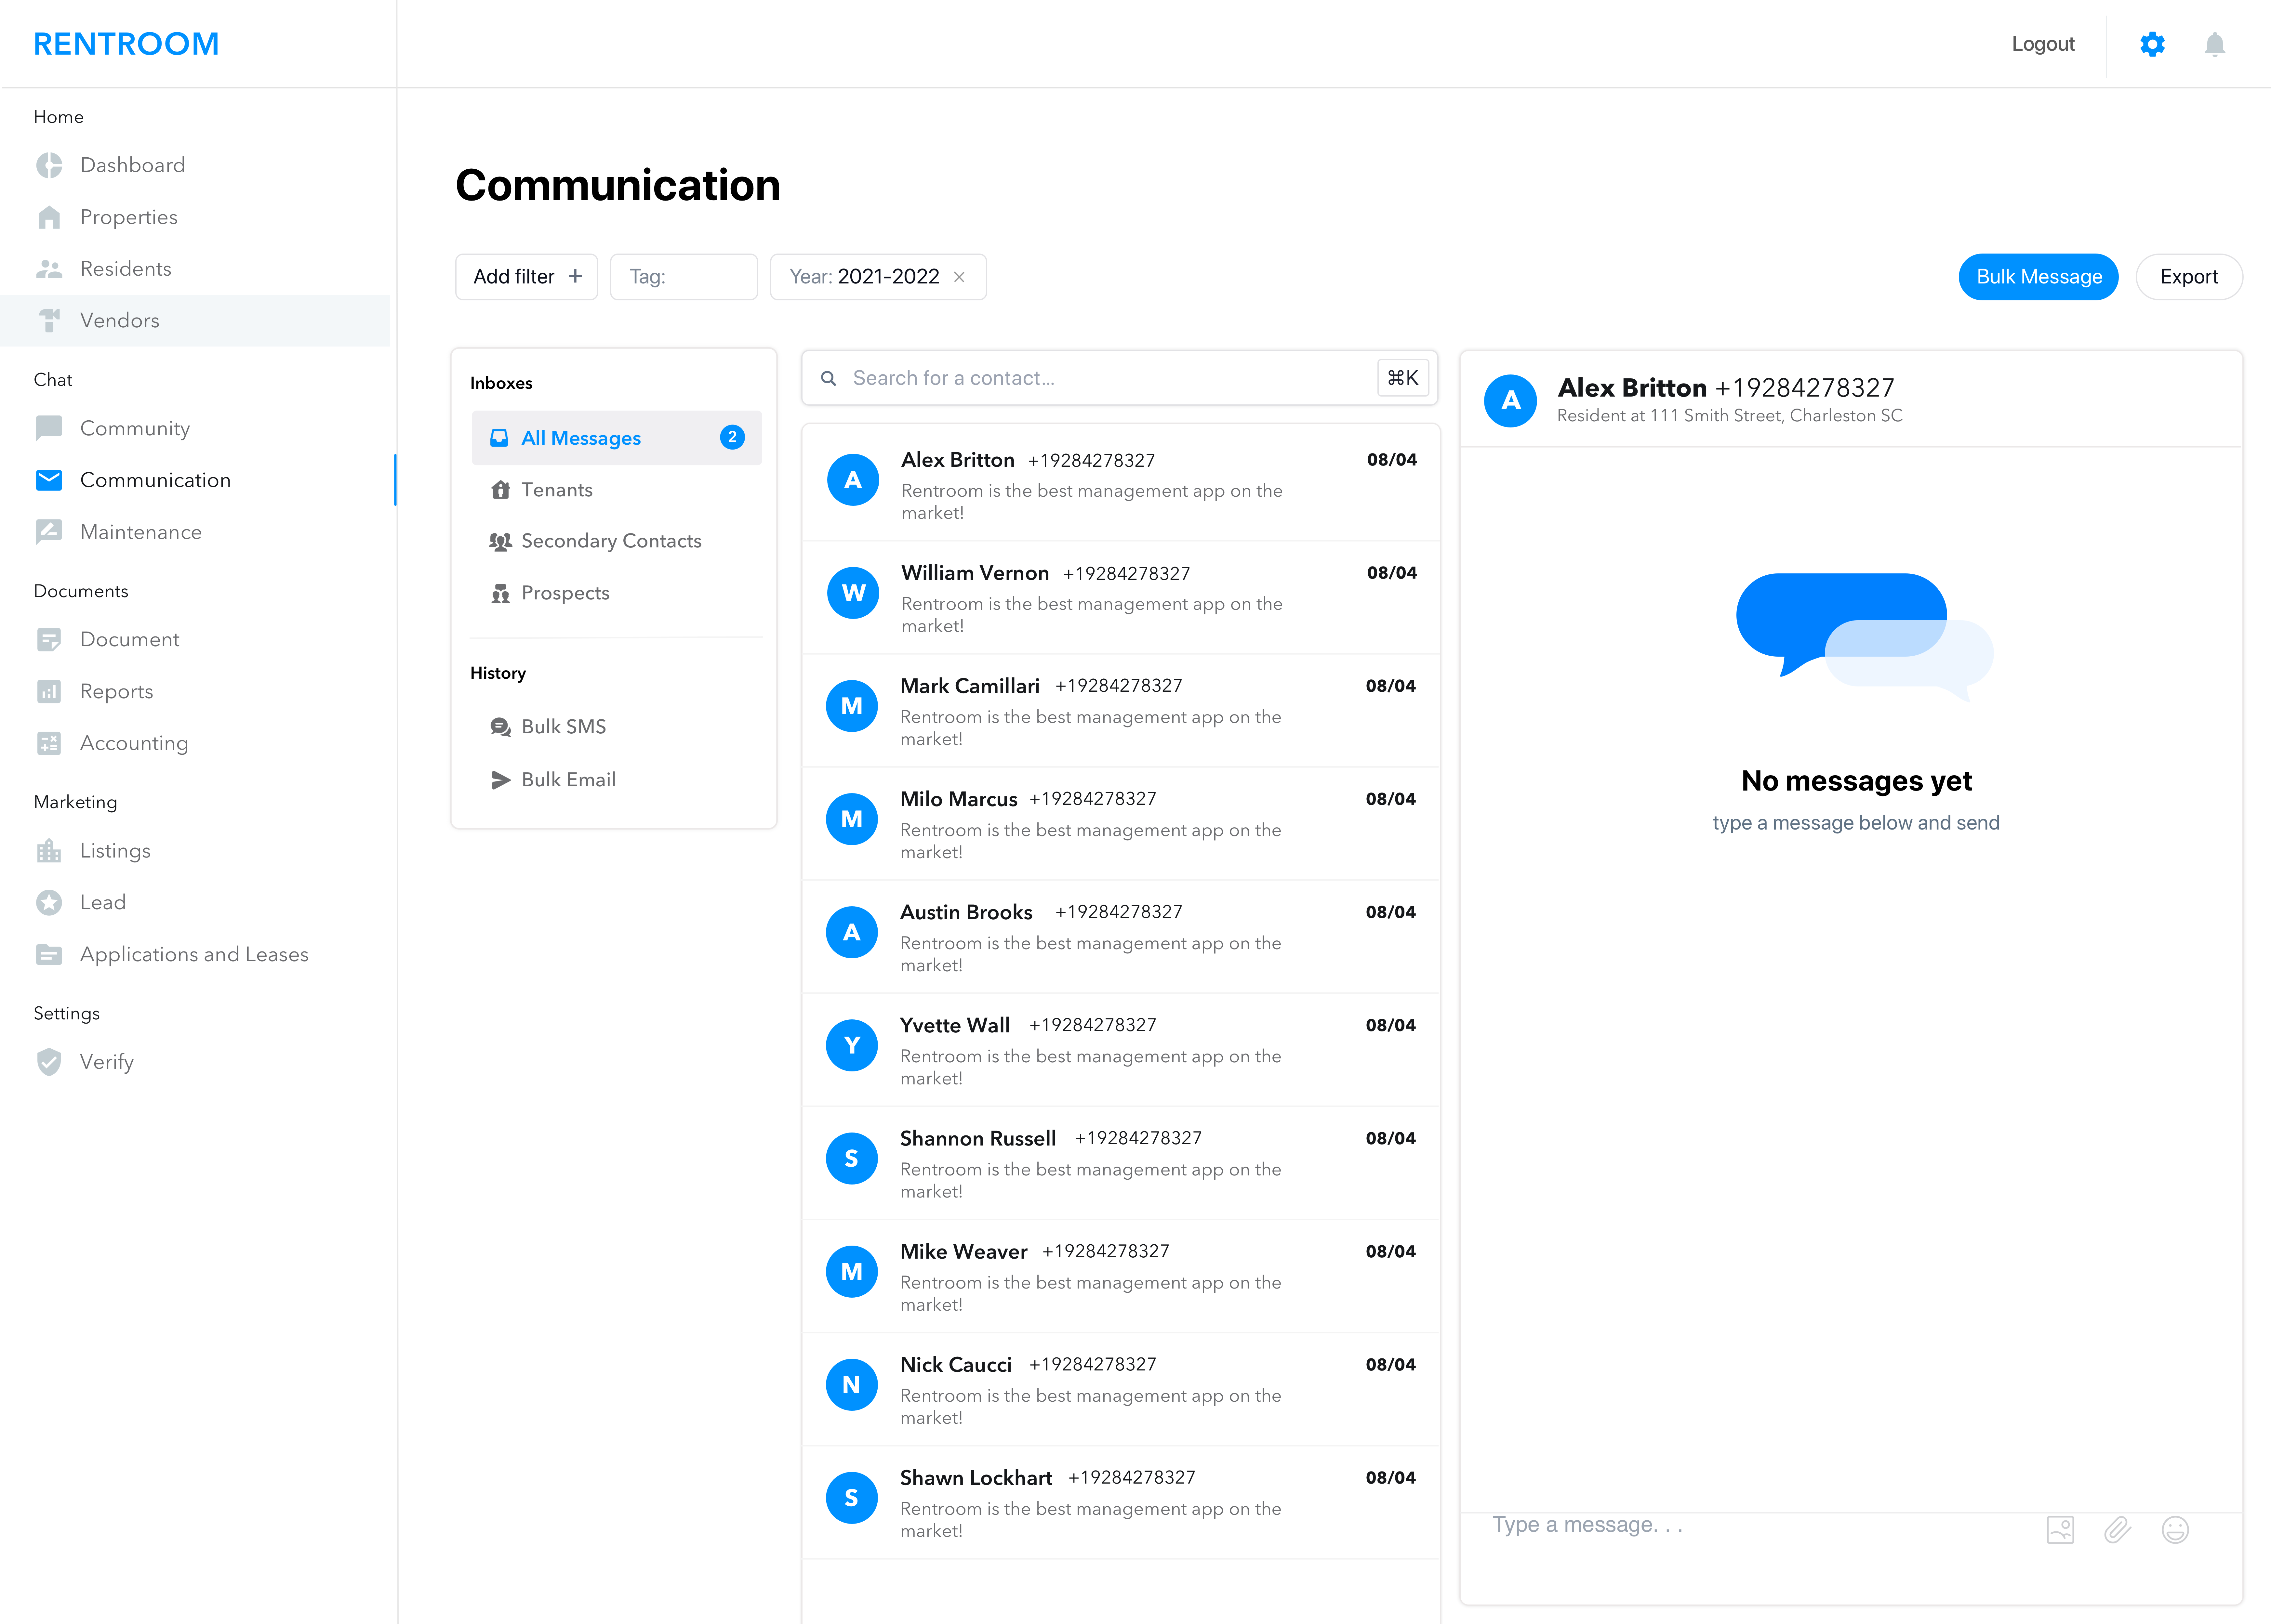The width and height of the screenshot is (2271, 1624).
Task: Open notifications via bell icon
Action: (x=2215, y=44)
